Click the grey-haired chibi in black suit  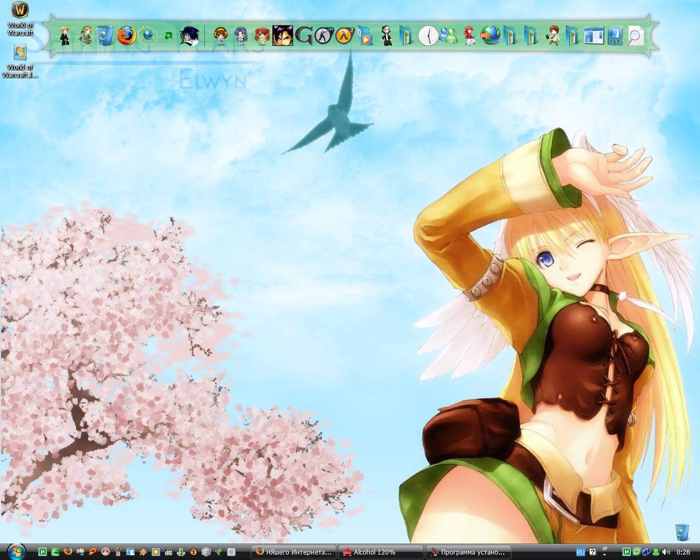point(387,36)
